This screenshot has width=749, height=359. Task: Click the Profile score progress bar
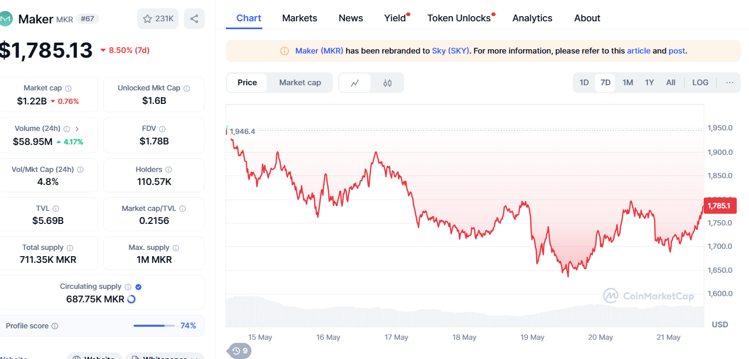154,326
